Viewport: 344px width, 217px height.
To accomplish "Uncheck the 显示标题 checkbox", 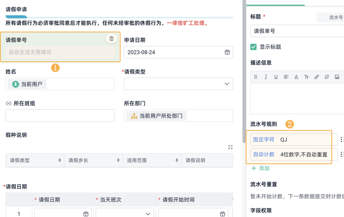I will [253, 47].
